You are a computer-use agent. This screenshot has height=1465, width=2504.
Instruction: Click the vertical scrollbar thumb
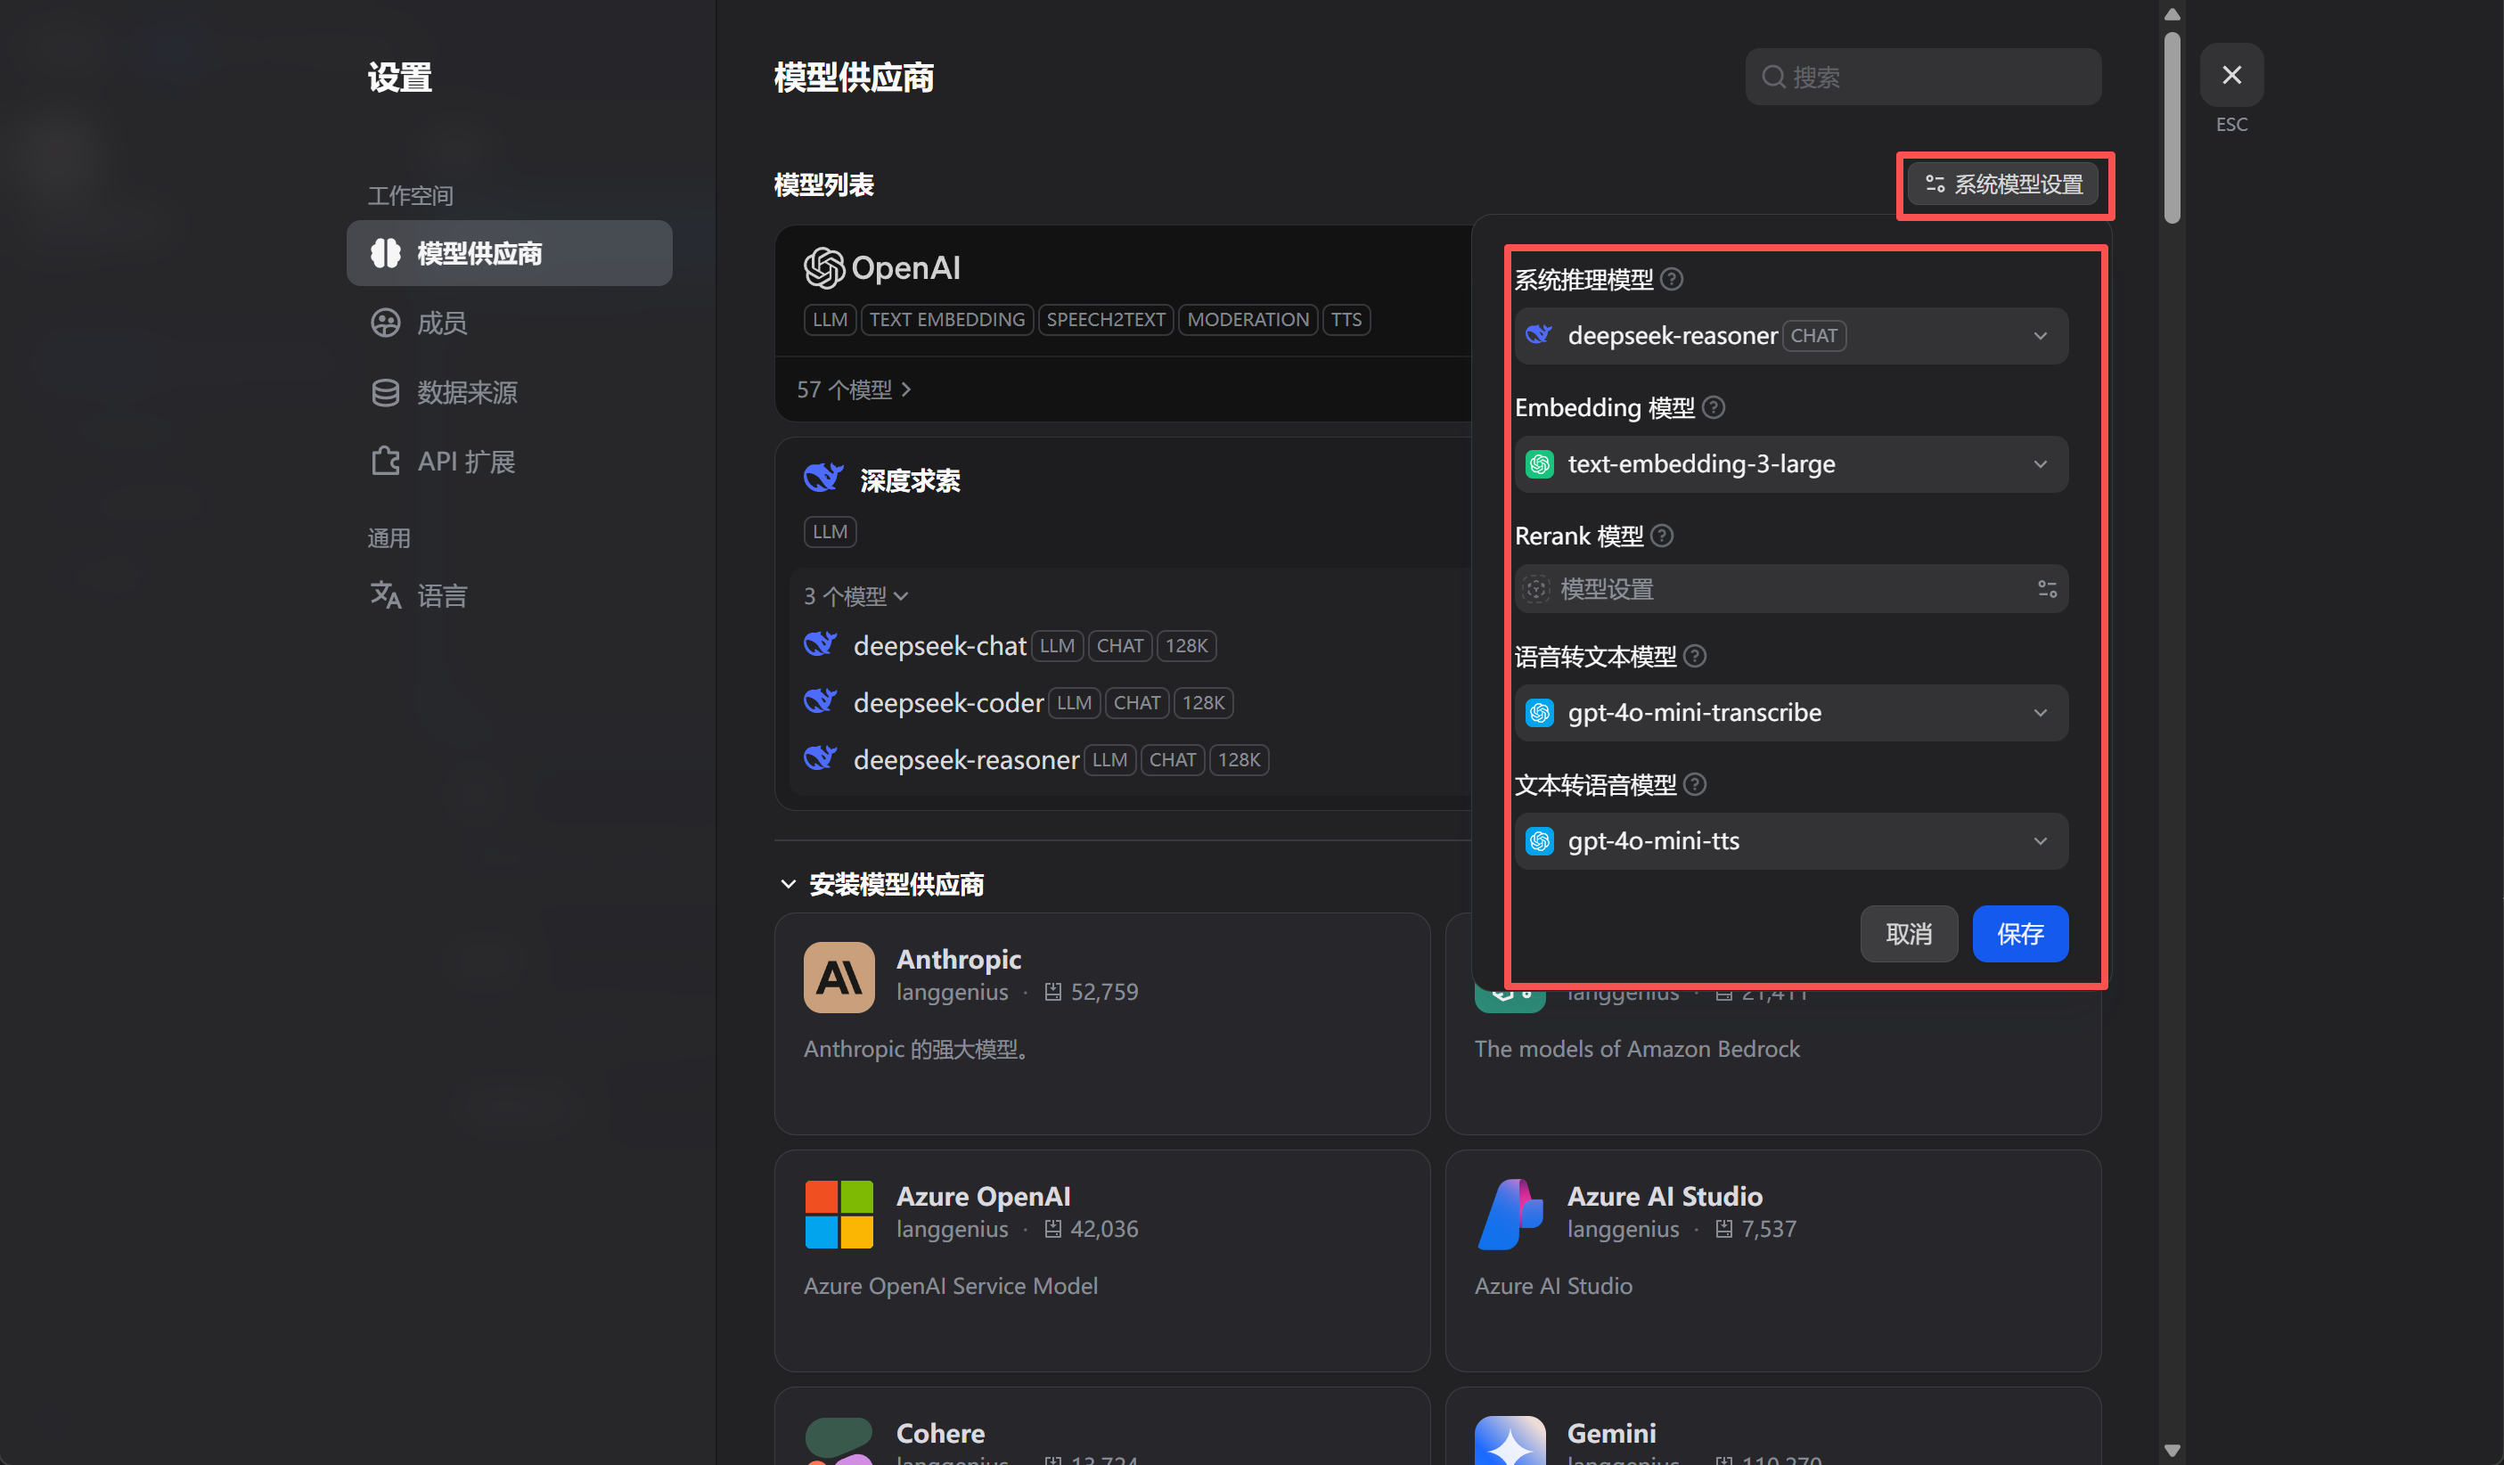pos(2171,127)
